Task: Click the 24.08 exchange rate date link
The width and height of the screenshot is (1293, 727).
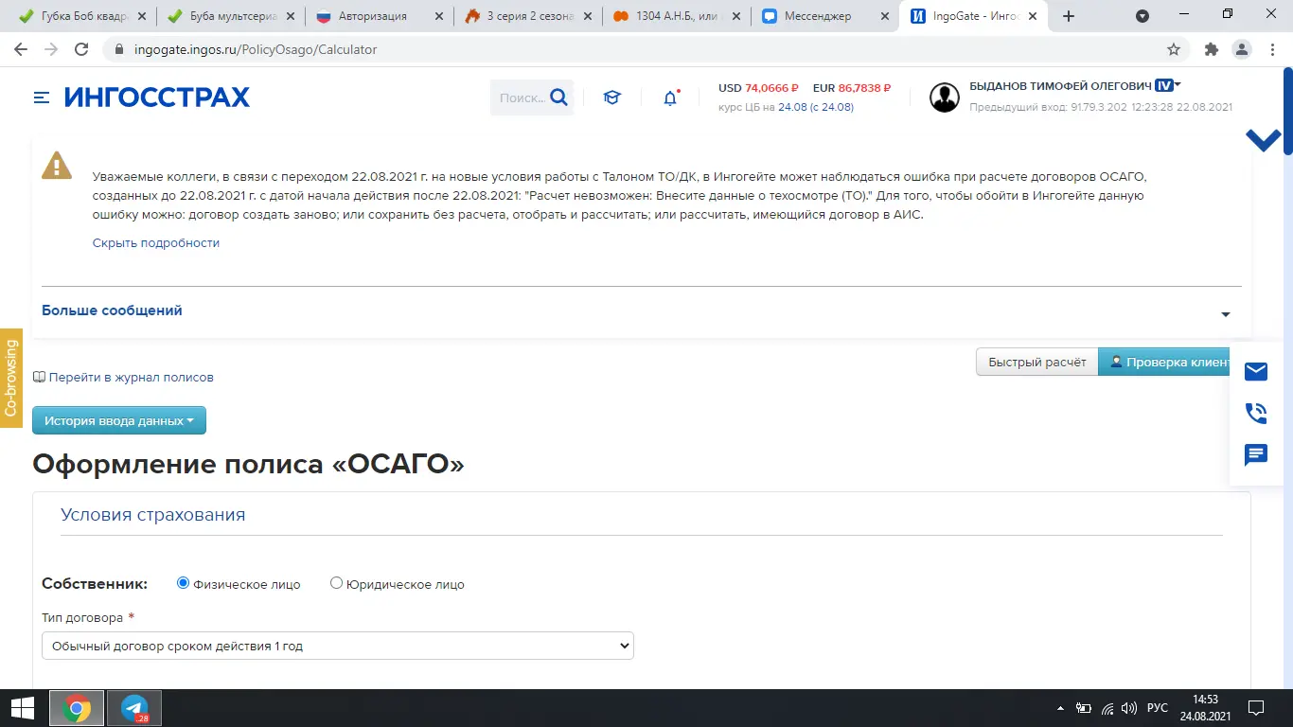Action: pyautogui.click(x=792, y=107)
